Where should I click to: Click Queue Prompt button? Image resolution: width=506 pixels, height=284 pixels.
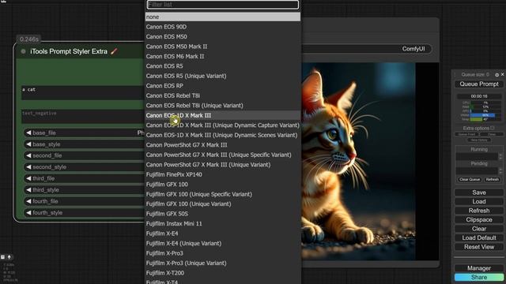tap(479, 84)
